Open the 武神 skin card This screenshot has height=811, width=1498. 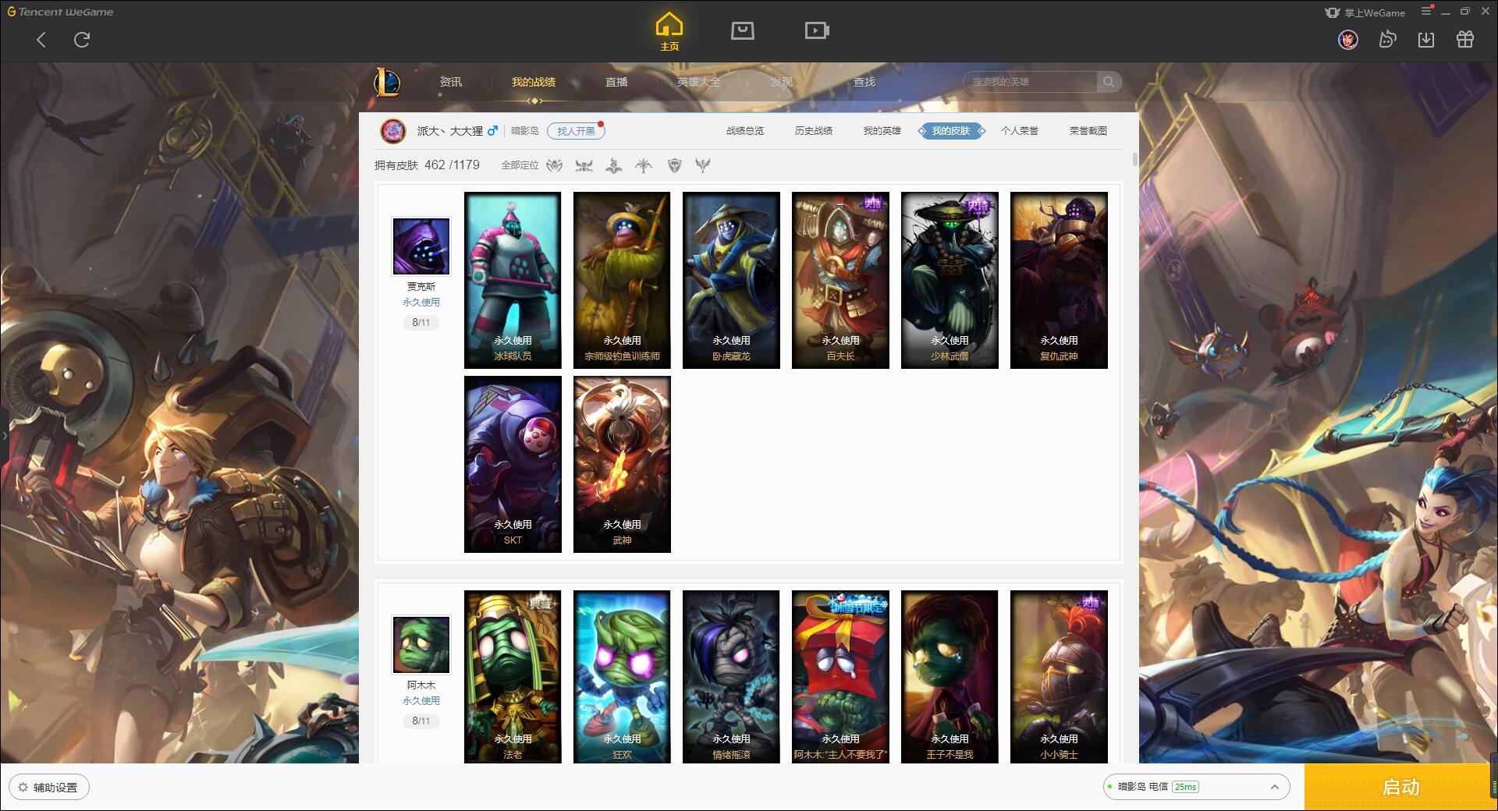pyautogui.click(x=622, y=464)
